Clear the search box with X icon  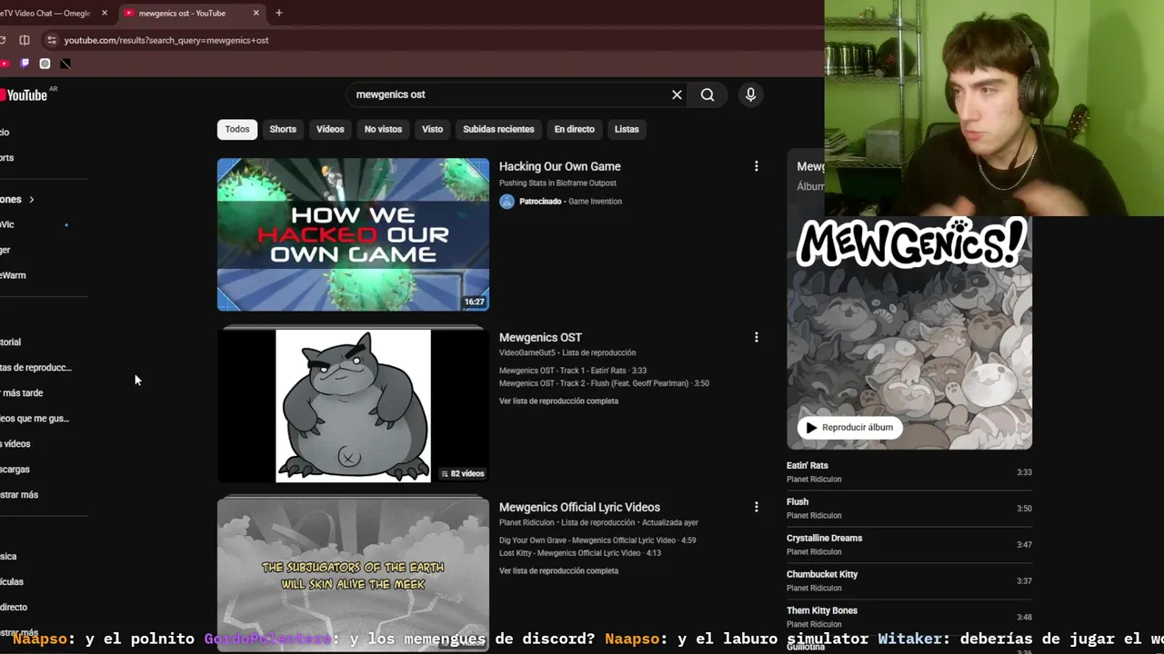677,94
